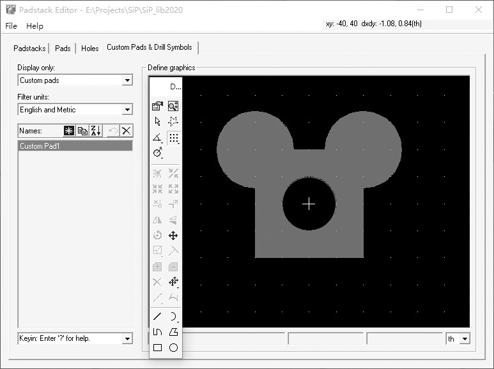Click the four outward arrows expand icon
This screenshot has width=494, height=369.
[x=173, y=189]
